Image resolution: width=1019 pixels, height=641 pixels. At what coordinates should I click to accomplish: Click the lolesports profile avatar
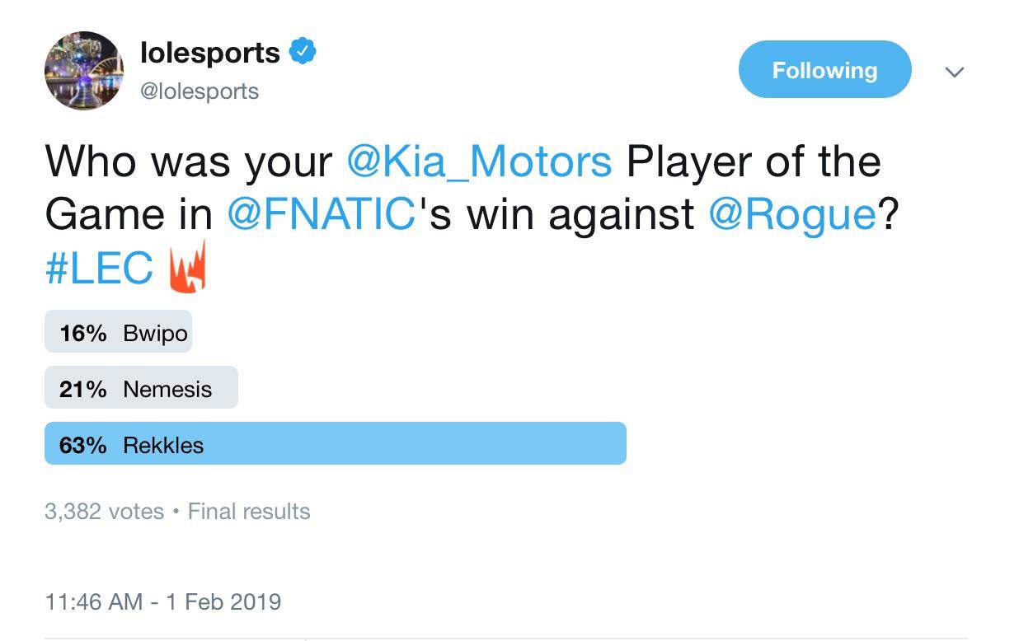(83, 71)
